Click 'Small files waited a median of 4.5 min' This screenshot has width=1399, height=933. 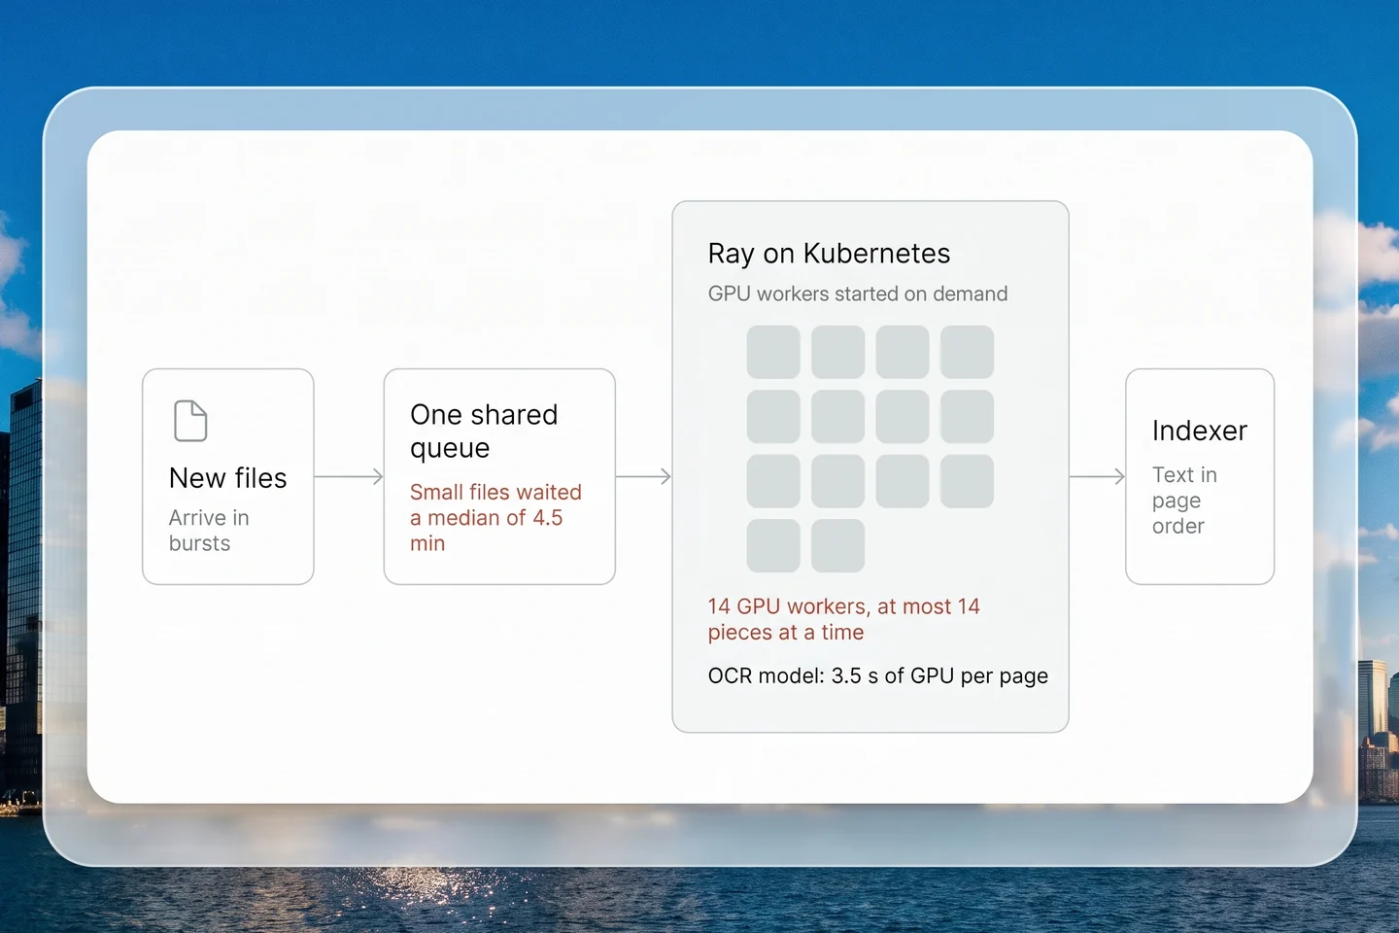pos(495,518)
